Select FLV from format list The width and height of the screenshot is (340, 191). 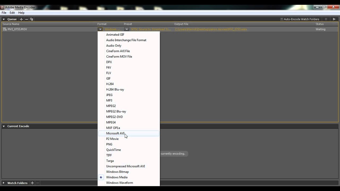pos(129,73)
